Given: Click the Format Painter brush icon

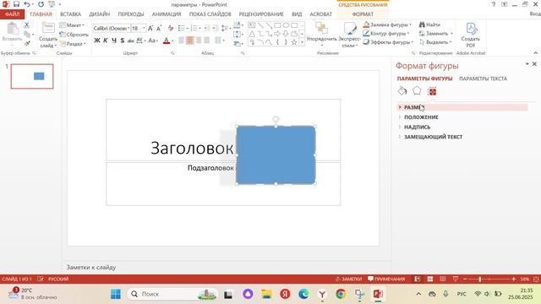Looking at the screenshot, I should [x=27, y=43].
